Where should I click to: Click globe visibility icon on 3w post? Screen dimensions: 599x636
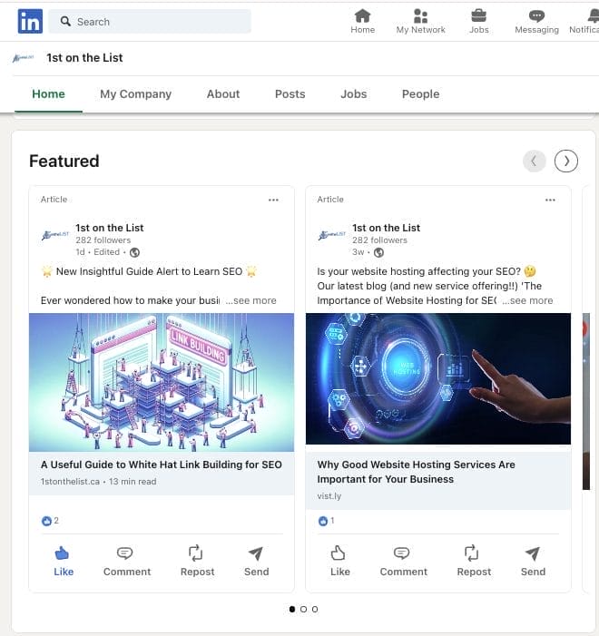378,252
